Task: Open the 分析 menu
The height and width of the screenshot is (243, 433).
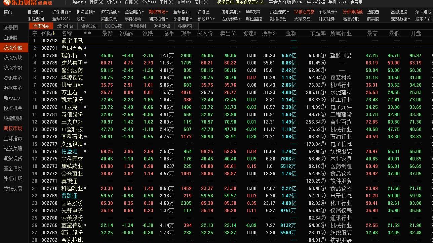Action: click(x=149, y=2)
